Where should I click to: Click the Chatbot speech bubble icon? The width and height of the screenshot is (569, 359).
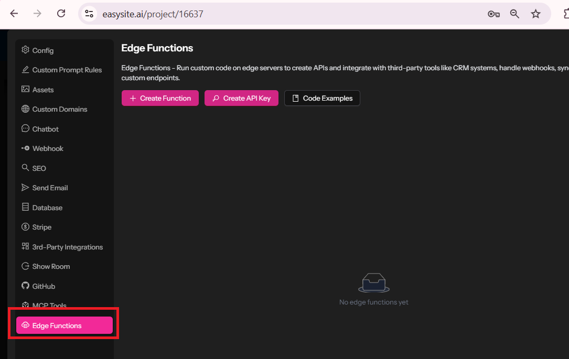(25, 129)
